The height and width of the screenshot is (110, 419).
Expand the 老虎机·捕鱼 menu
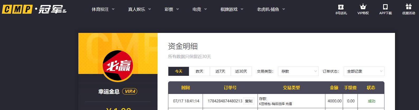(x=271, y=9)
